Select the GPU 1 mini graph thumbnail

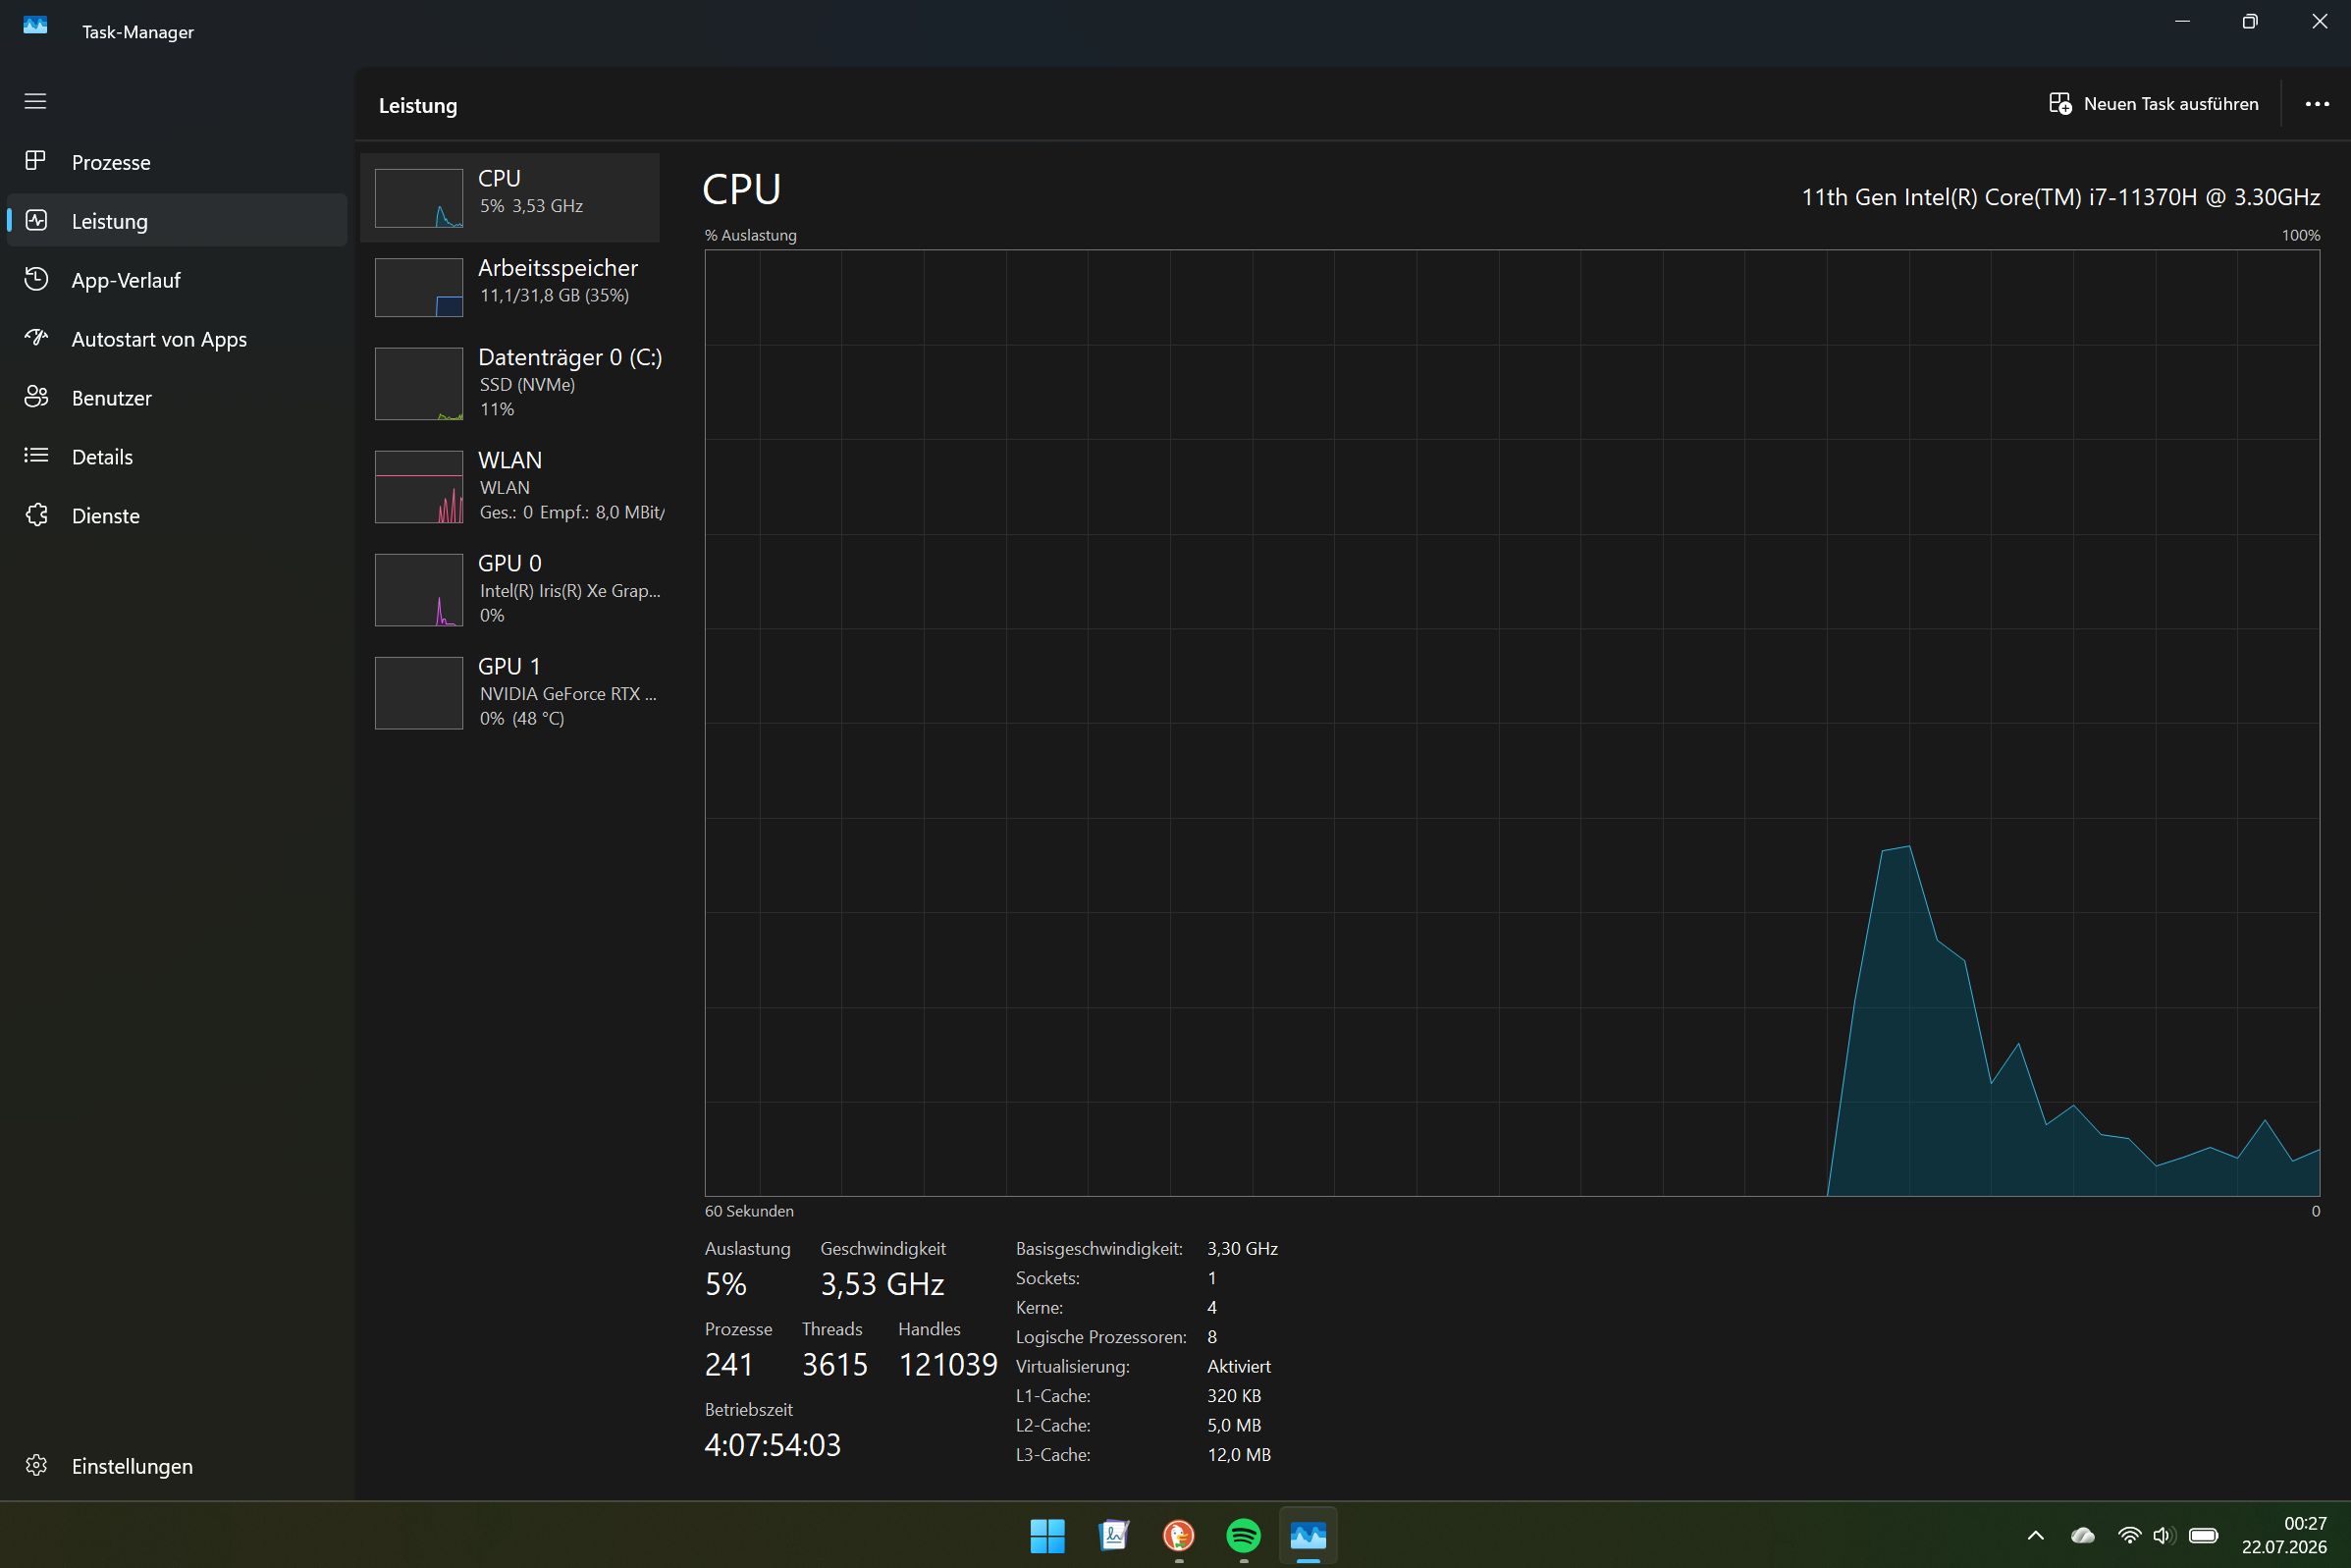point(419,693)
